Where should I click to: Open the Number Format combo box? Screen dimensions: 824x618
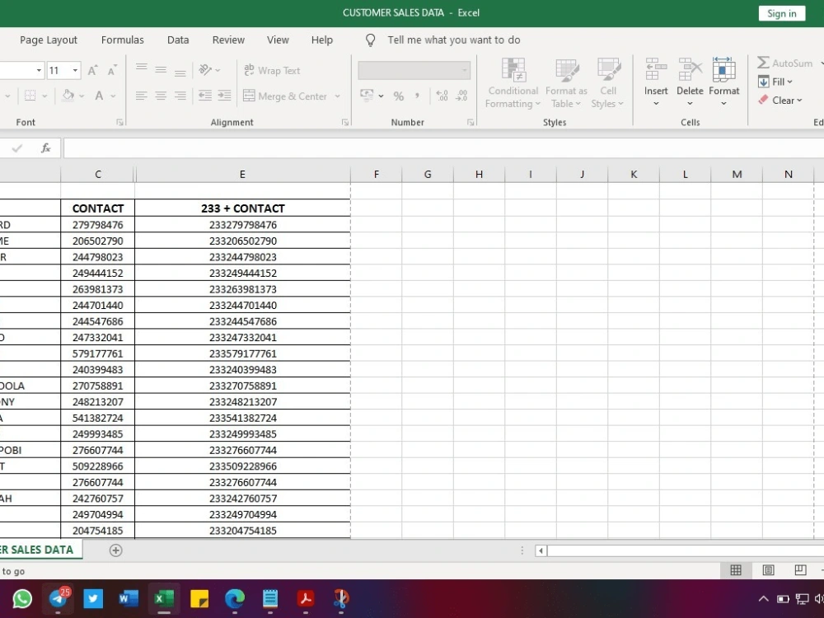[414, 70]
